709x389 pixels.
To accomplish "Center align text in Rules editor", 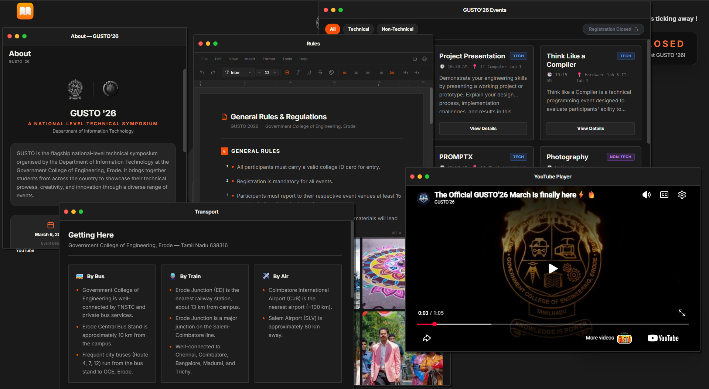I will [x=356, y=72].
